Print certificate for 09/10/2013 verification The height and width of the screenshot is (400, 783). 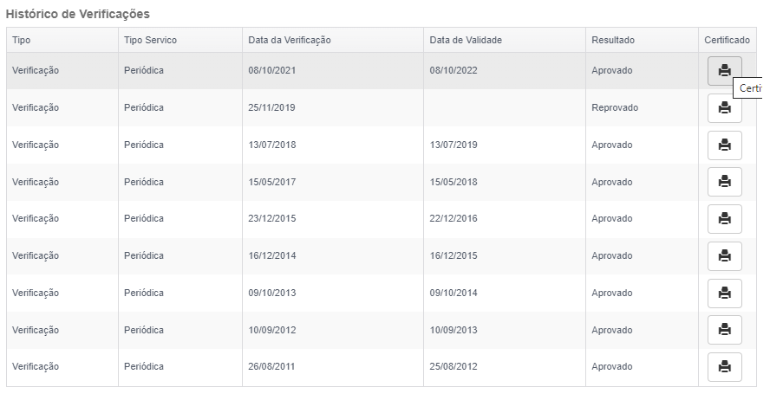pyautogui.click(x=725, y=294)
